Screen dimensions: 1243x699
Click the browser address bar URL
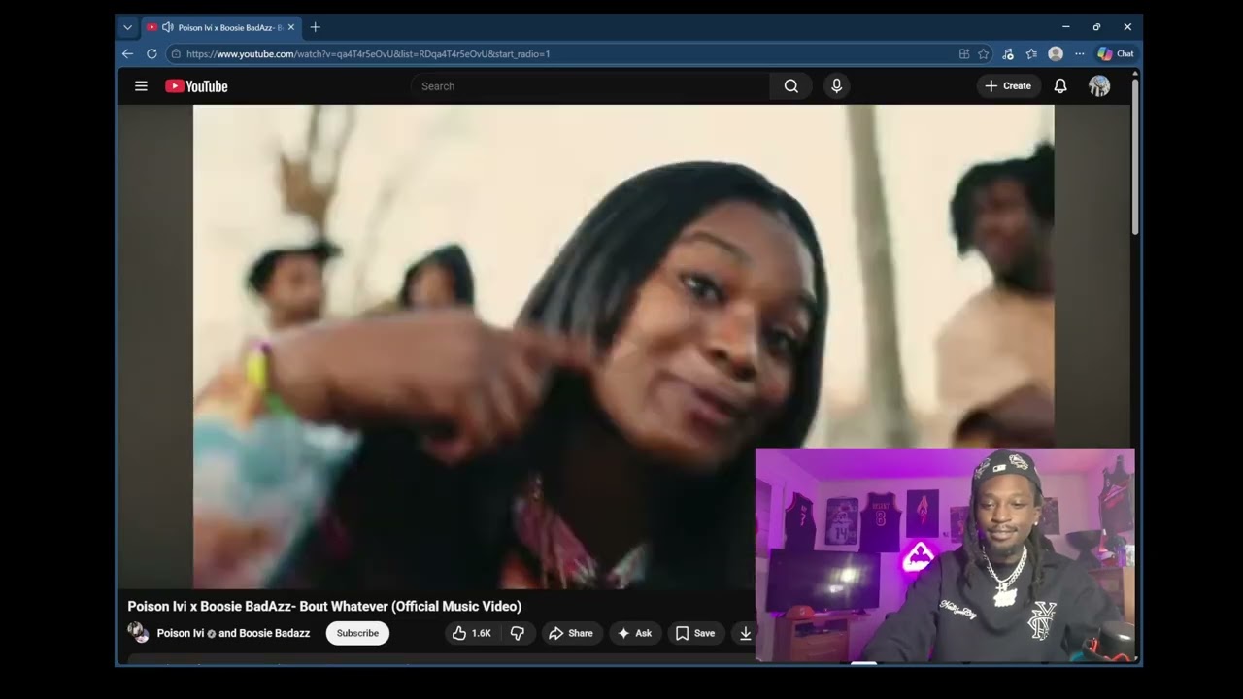coord(368,54)
